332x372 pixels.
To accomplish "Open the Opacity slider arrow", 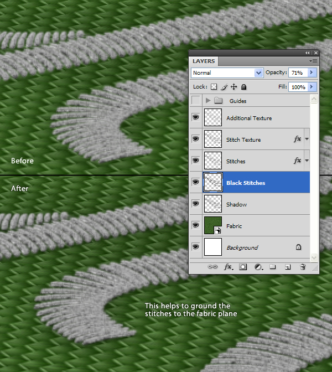I will (312, 73).
